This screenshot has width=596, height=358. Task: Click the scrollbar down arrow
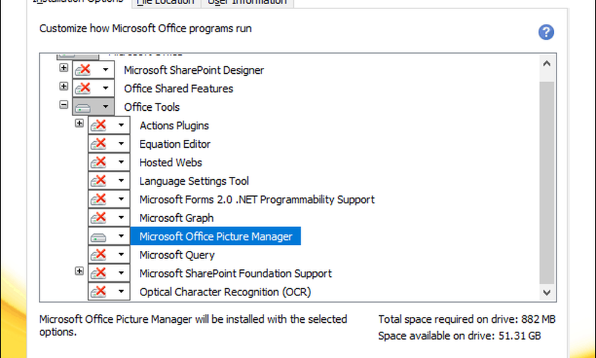547,292
